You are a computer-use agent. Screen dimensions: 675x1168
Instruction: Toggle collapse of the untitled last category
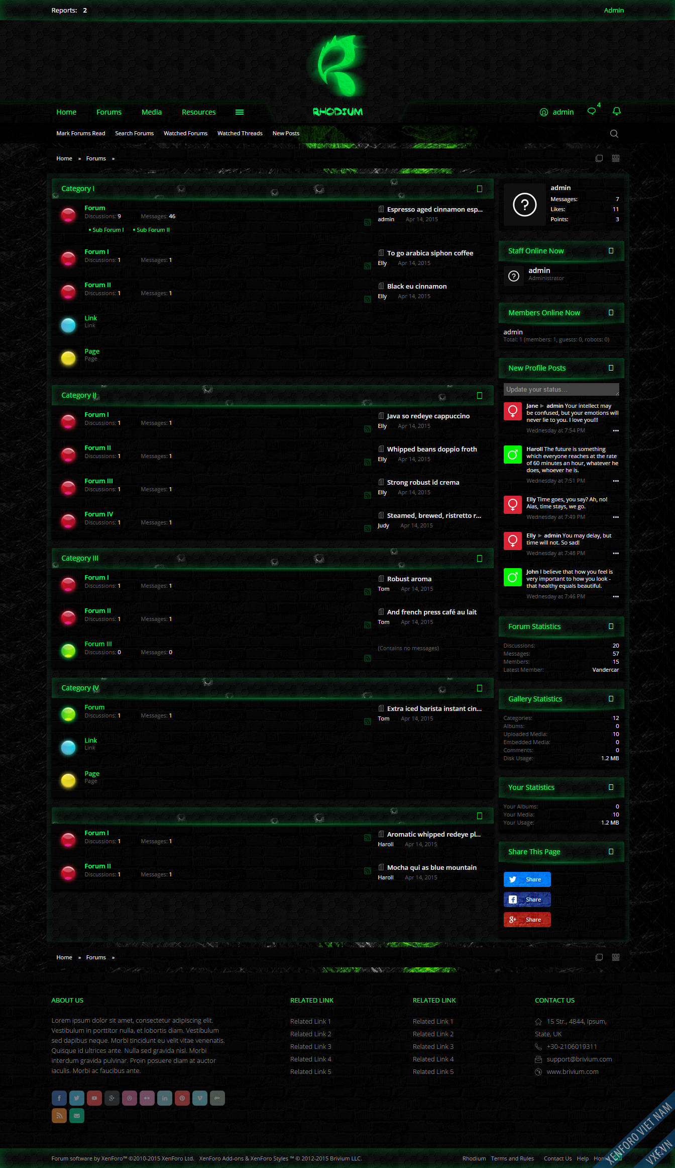pyautogui.click(x=480, y=816)
